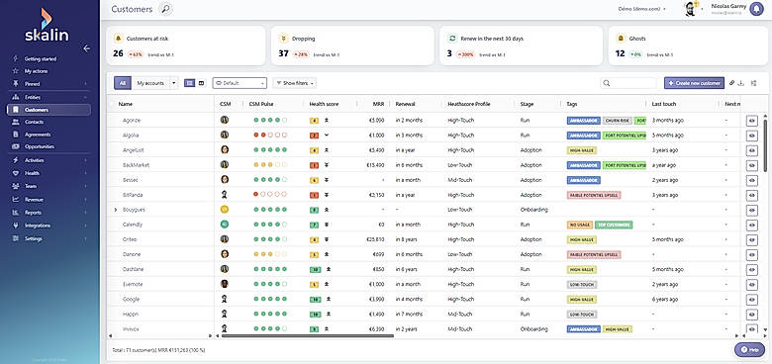772x364 pixels.
Task: Click the eye view button for Algolia
Action: tap(752, 136)
